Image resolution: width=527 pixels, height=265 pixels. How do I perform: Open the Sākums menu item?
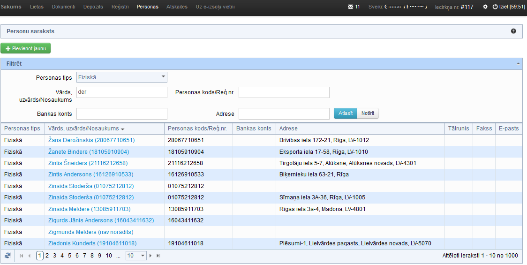[x=11, y=7]
